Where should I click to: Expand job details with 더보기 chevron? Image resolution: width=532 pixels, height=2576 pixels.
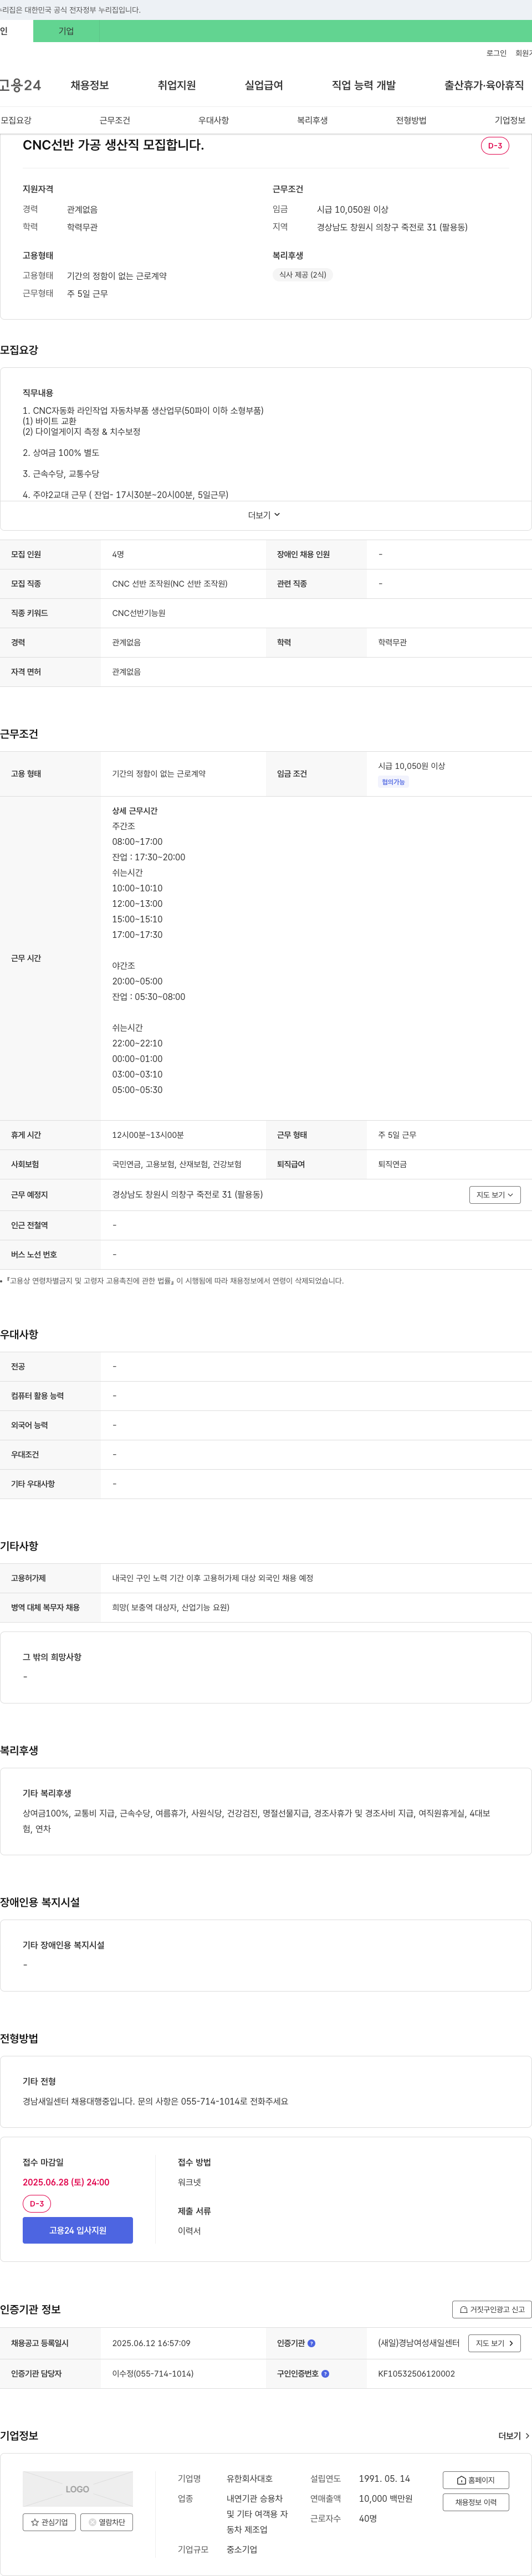click(265, 515)
